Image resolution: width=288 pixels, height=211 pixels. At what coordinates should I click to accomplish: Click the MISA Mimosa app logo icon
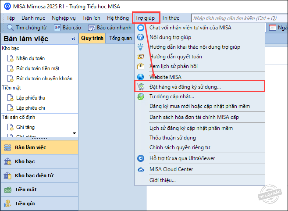(7, 6)
